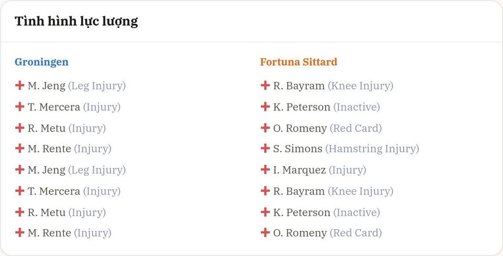
Task: Click the Hamstring Injury status text
Action: tap(372, 149)
